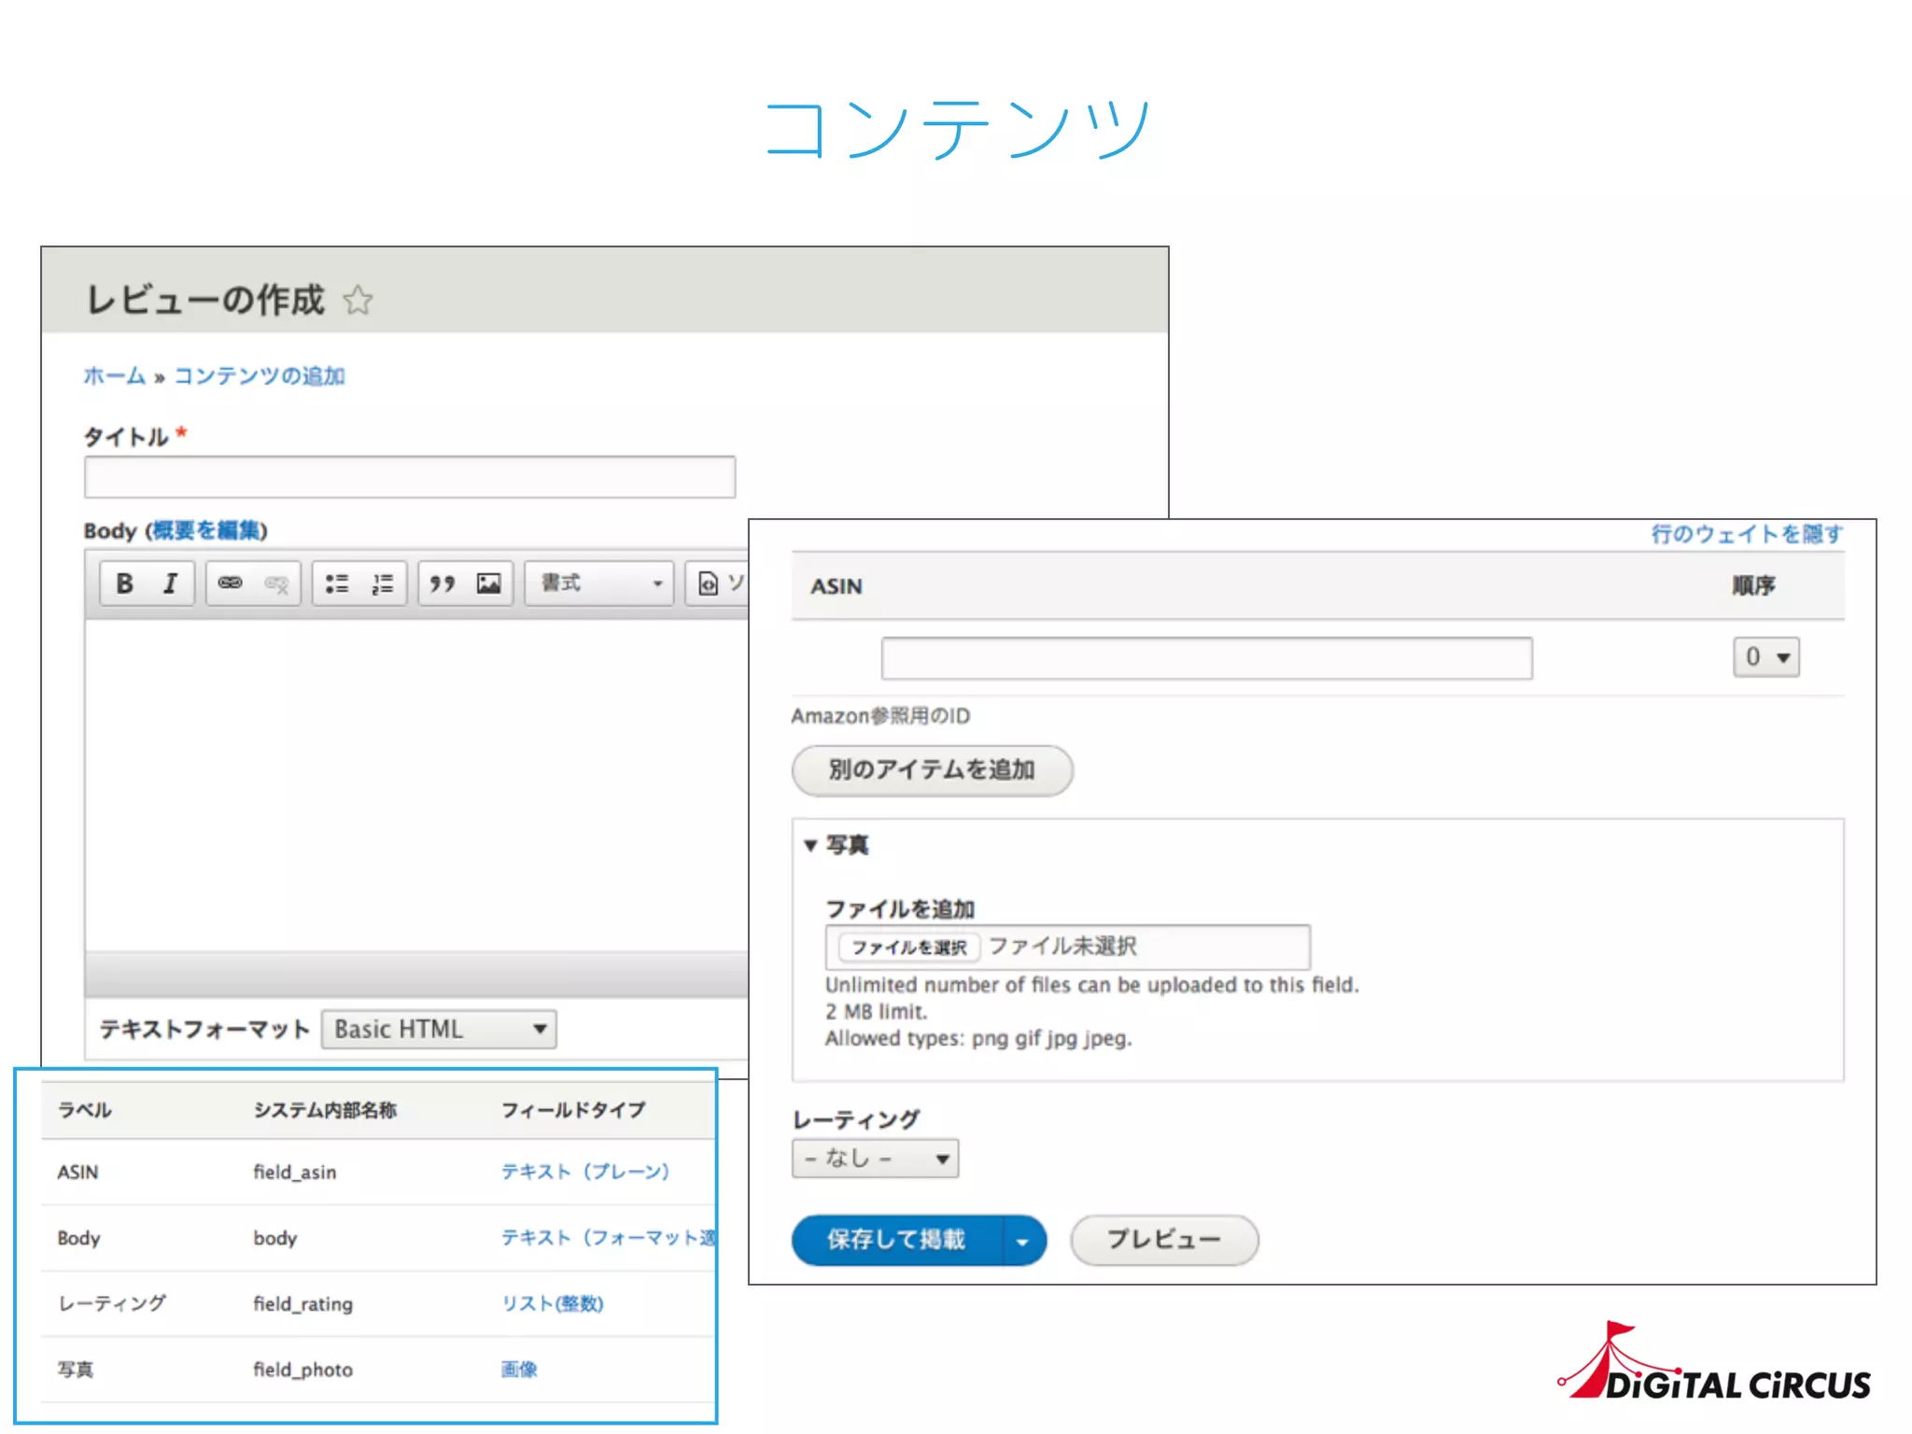Click the blockquote icon

pos(443,583)
